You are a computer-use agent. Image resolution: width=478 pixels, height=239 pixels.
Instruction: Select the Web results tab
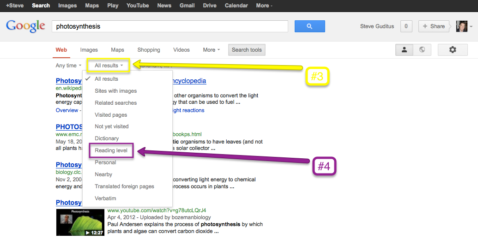point(61,50)
